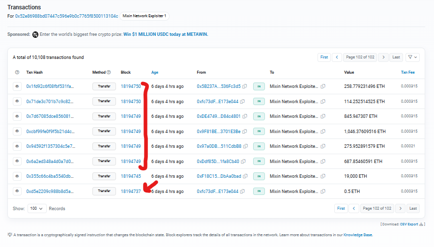Click the help icon in the table header's first column
This screenshot has height=247, width=434.
click(x=17, y=72)
